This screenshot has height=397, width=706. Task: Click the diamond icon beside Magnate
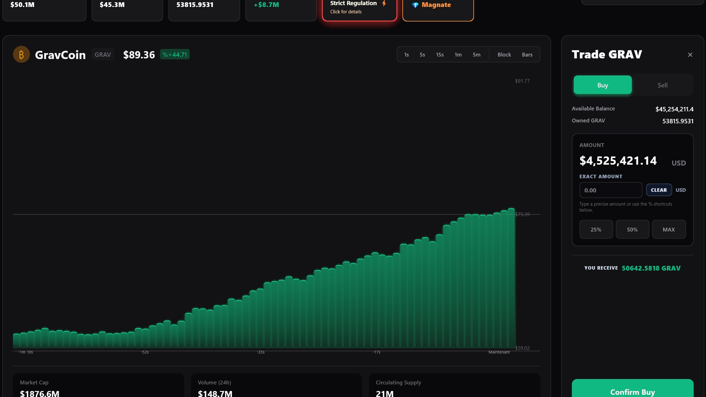pos(415,5)
